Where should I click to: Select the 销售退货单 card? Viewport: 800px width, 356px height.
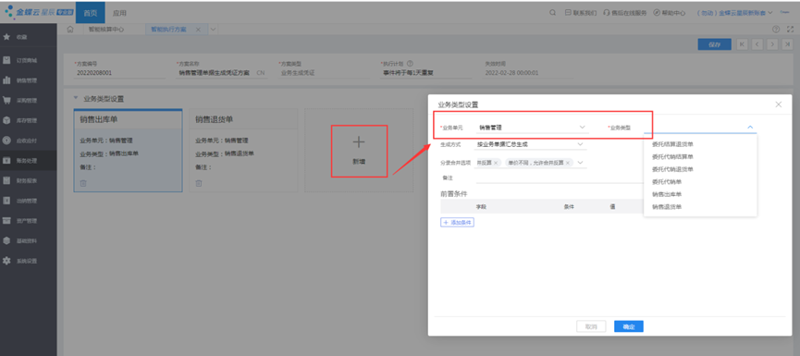coord(243,150)
